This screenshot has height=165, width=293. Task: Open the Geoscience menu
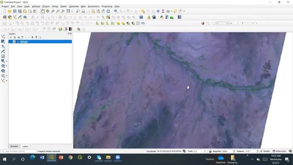(x=93, y=6)
